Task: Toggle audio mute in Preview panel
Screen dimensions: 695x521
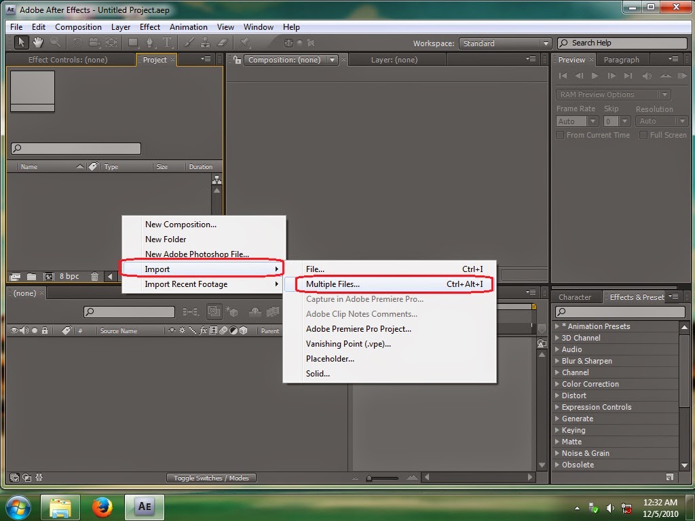Action: (x=647, y=76)
